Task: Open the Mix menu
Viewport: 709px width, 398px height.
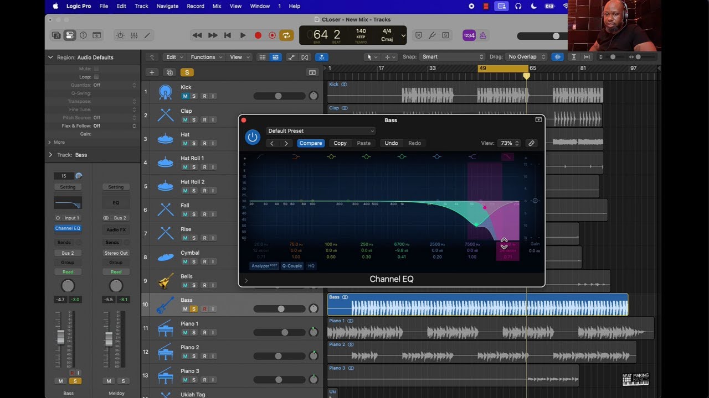Action: pyautogui.click(x=217, y=6)
